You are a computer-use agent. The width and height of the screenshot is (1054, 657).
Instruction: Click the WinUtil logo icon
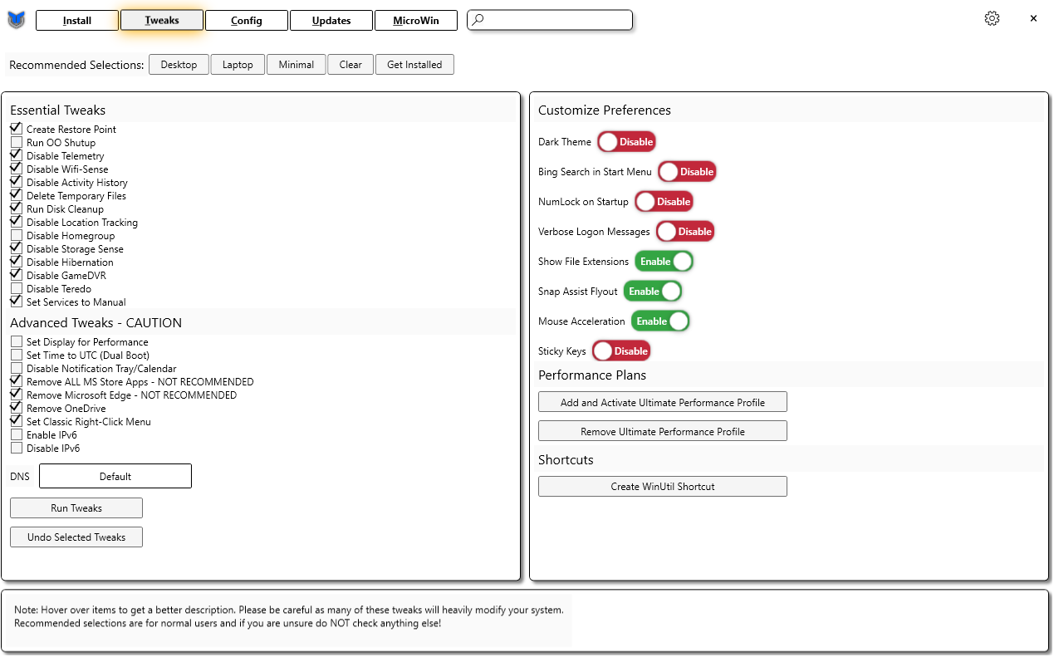tap(17, 20)
